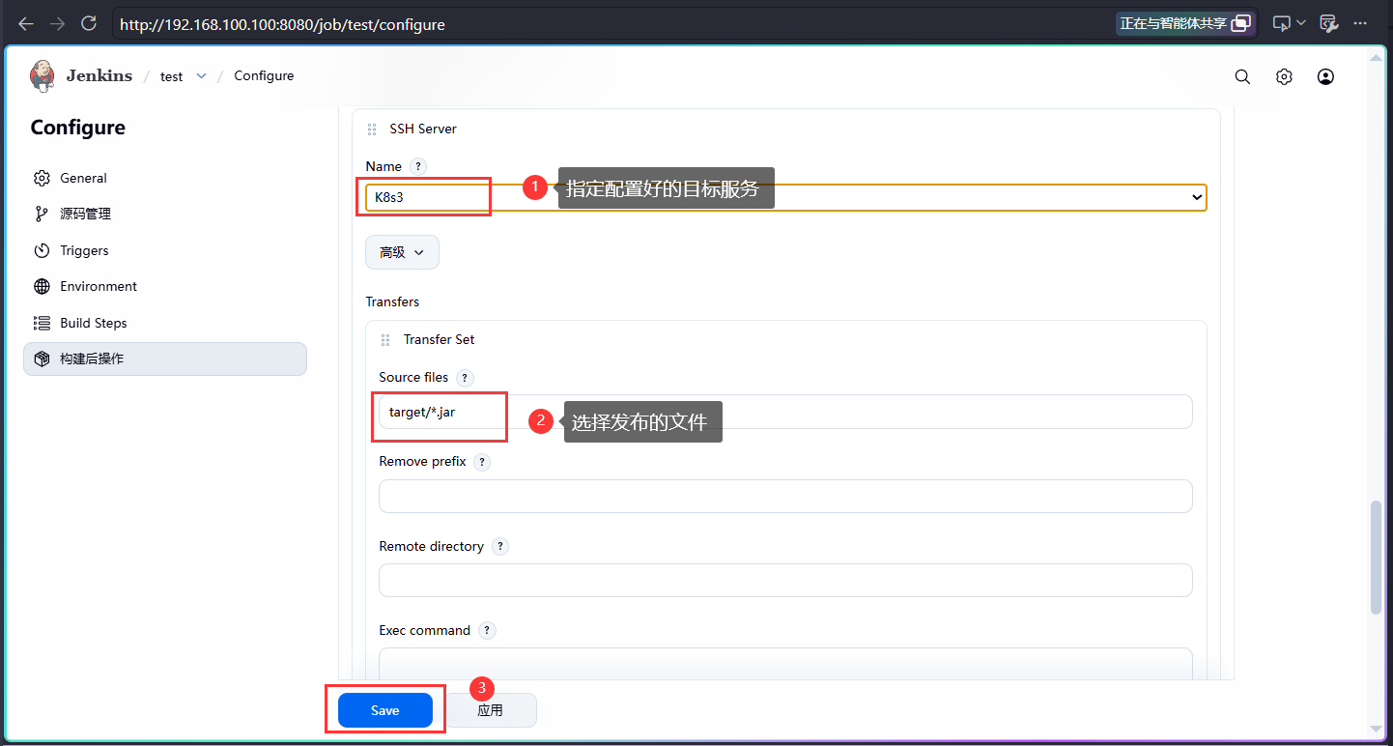Focus the Exec command text area
Screen dimensions: 1393x746
click(785, 664)
